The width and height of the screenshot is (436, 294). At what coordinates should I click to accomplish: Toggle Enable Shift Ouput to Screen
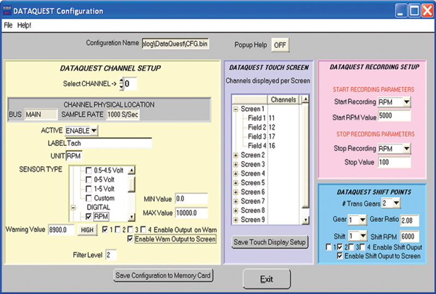(340, 256)
